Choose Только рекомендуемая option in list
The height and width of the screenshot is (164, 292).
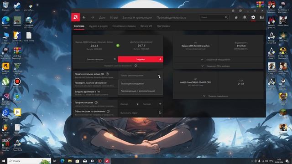click(141, 84)
